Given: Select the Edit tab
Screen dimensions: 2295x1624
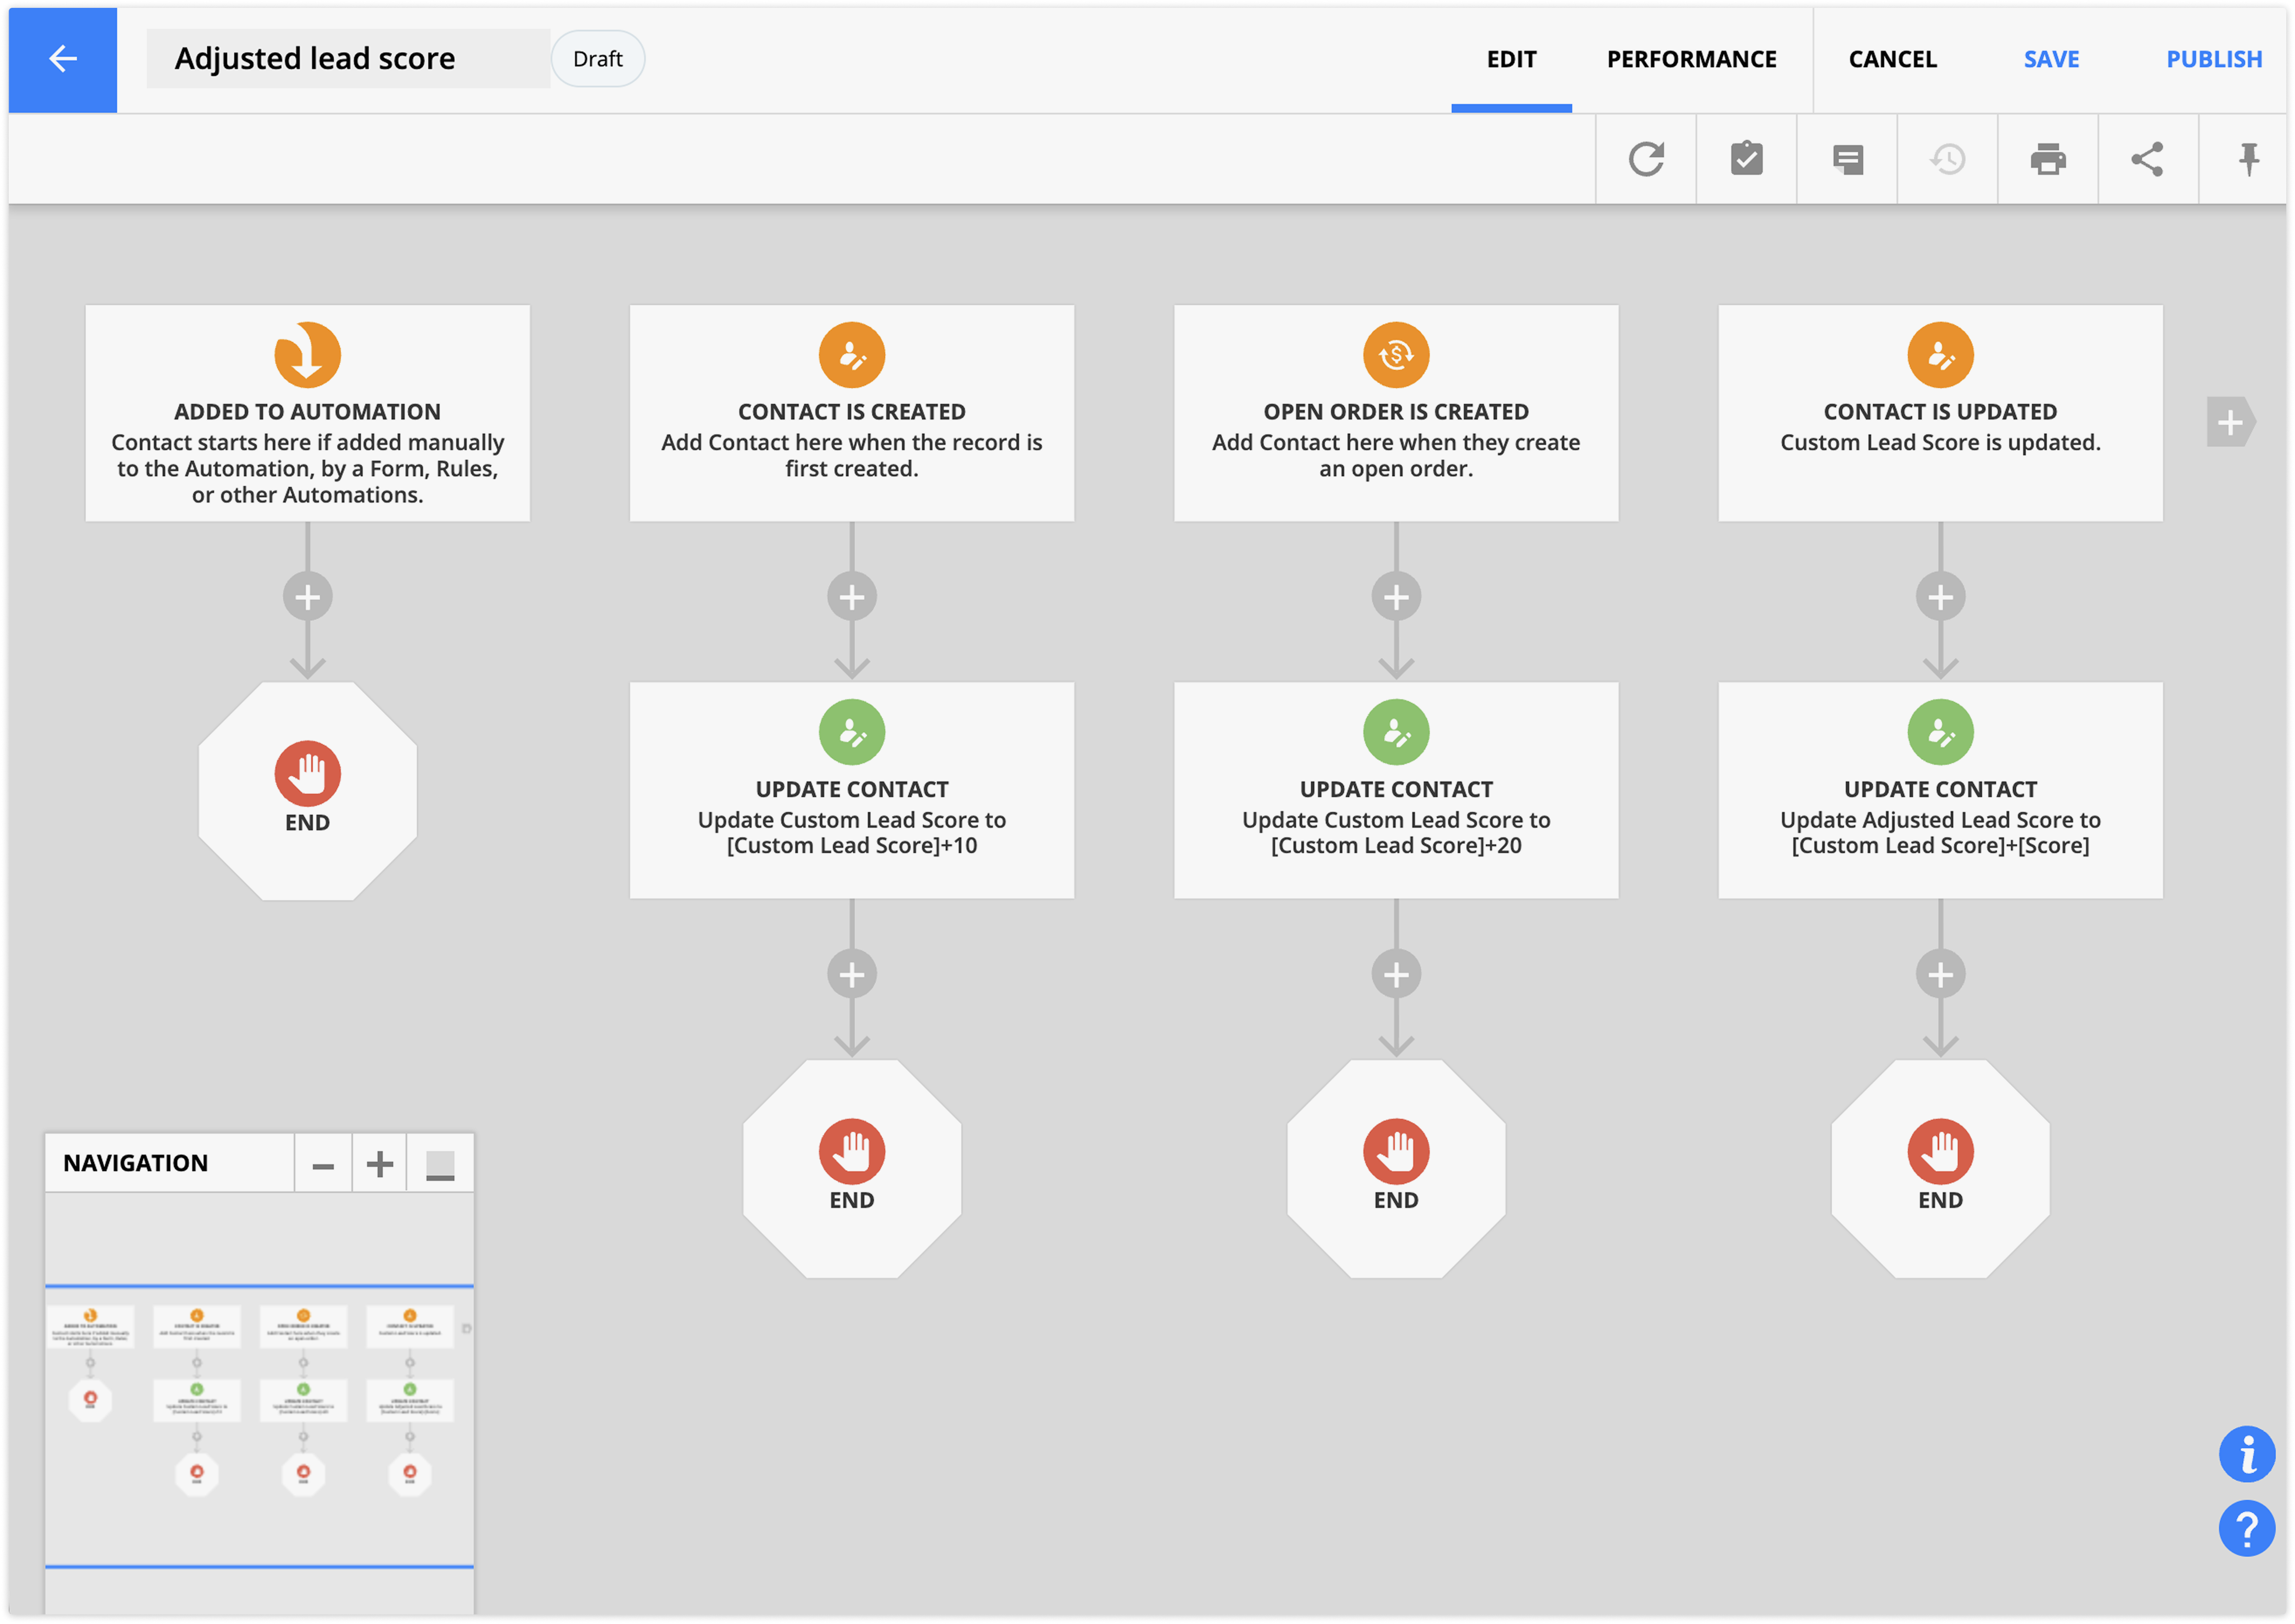Looking at the screenshot, I should pyautogui.click(x=1511, y=59).
